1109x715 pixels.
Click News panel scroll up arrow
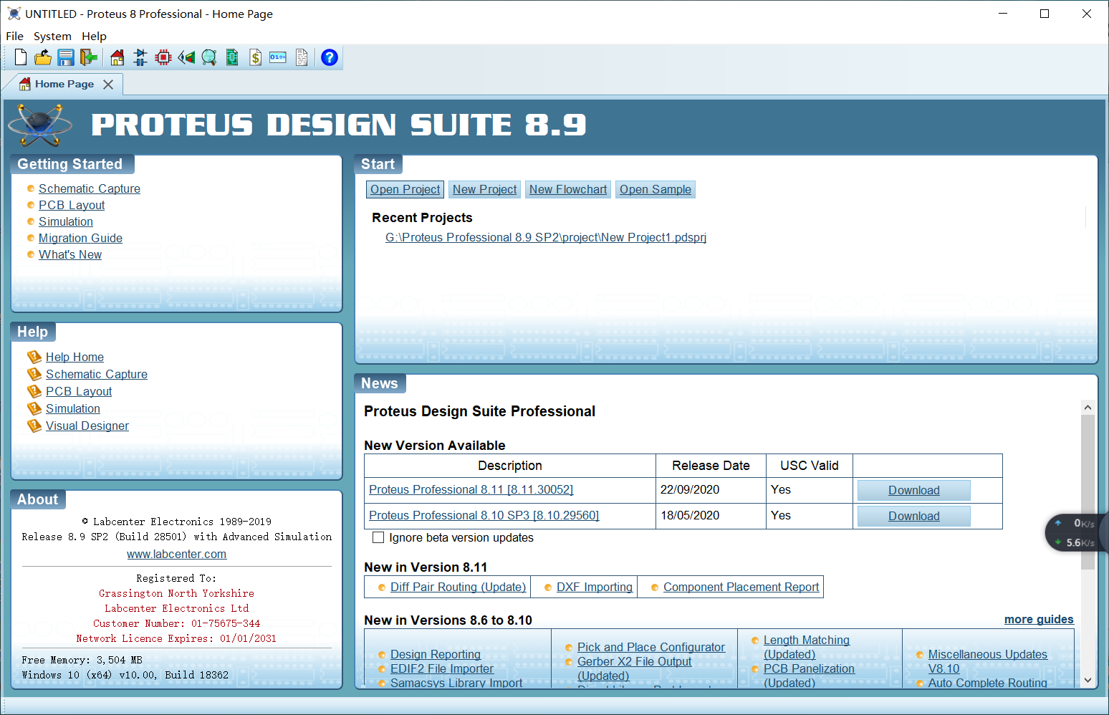click(1088, 407)
